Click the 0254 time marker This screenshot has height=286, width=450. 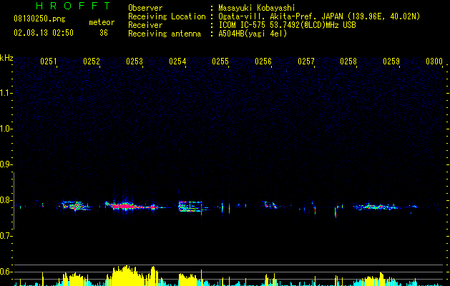[177, 61]
